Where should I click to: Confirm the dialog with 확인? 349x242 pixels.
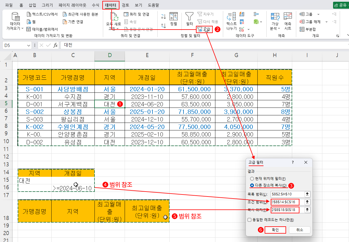[x=275, y=230]
